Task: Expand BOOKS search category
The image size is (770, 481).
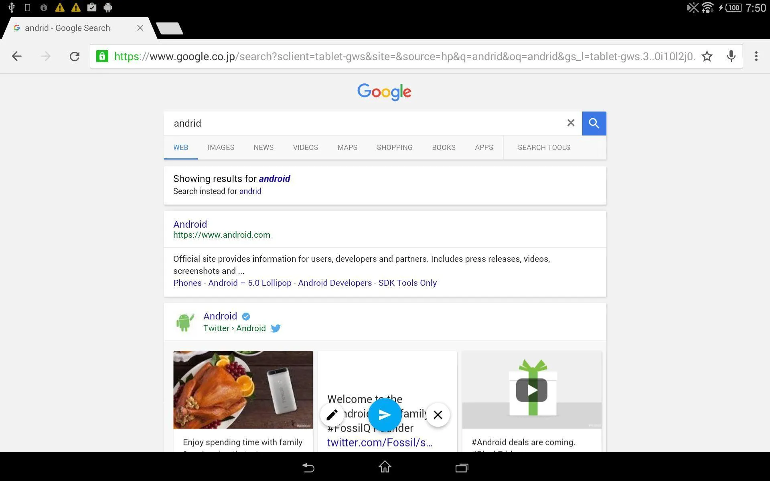Action: 444,147
